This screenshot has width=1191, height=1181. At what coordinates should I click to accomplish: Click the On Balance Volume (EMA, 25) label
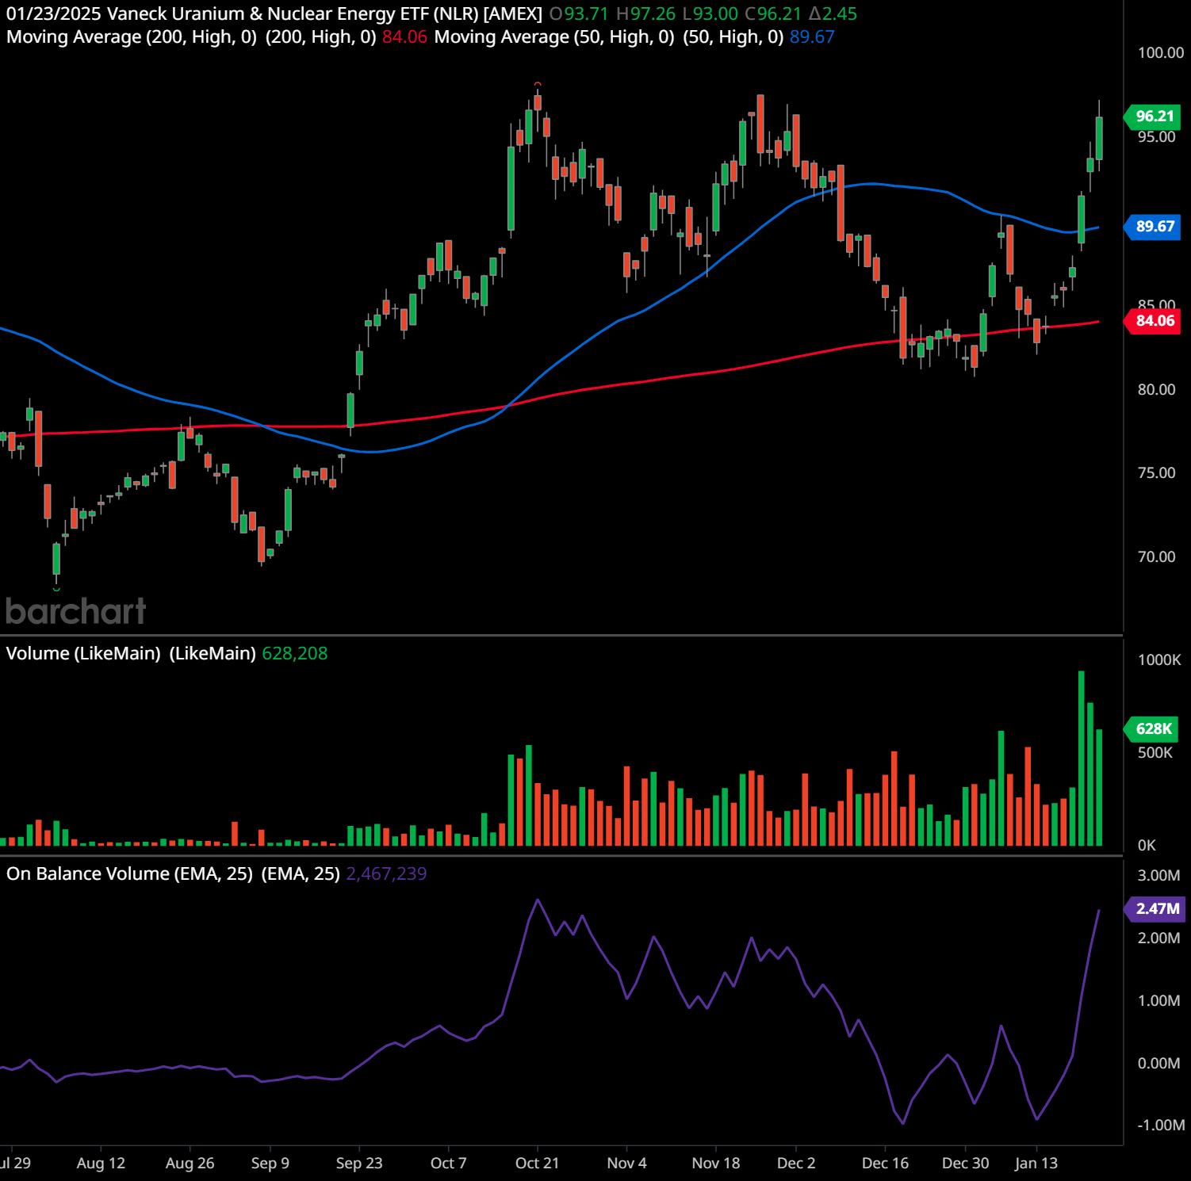tap(131, 873)
